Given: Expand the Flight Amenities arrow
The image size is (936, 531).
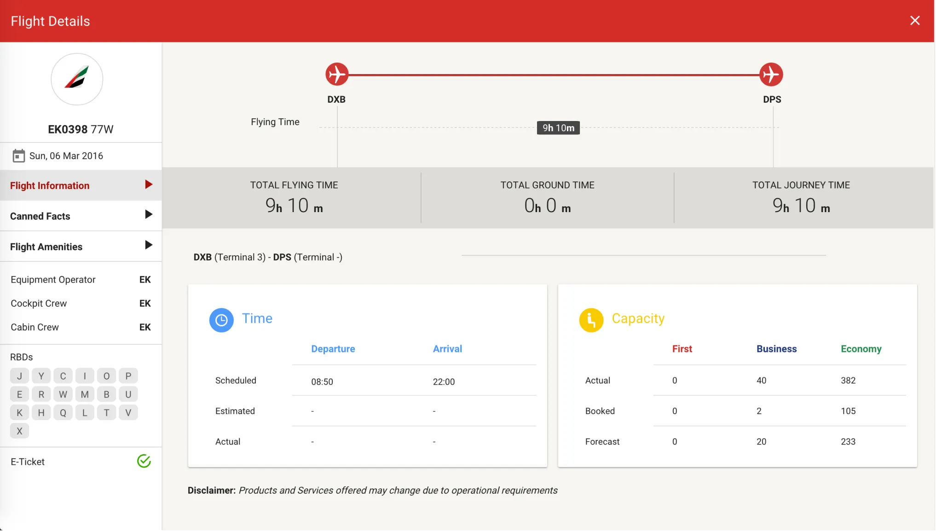Looking at the screenshot, I should (x=148, y=245).
